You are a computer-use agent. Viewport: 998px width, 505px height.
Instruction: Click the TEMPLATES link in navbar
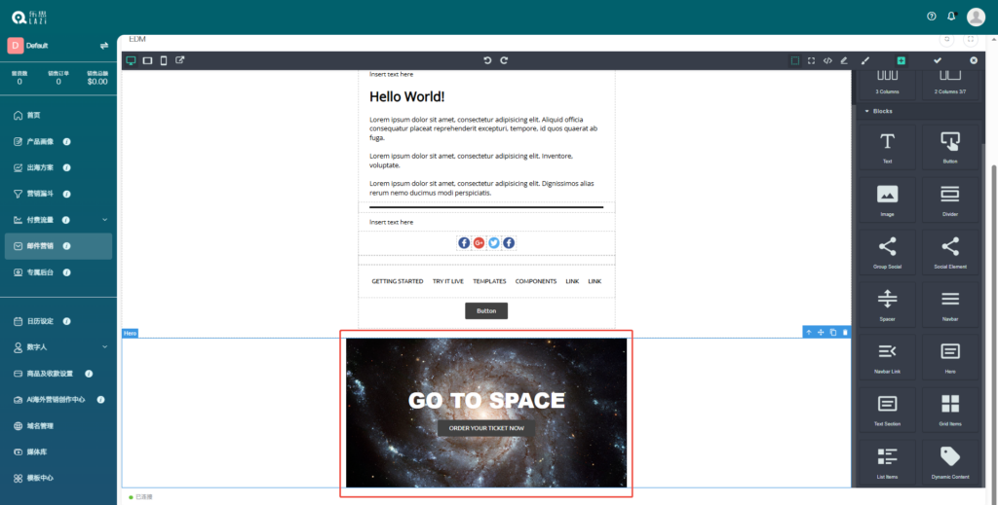[489, 281]
